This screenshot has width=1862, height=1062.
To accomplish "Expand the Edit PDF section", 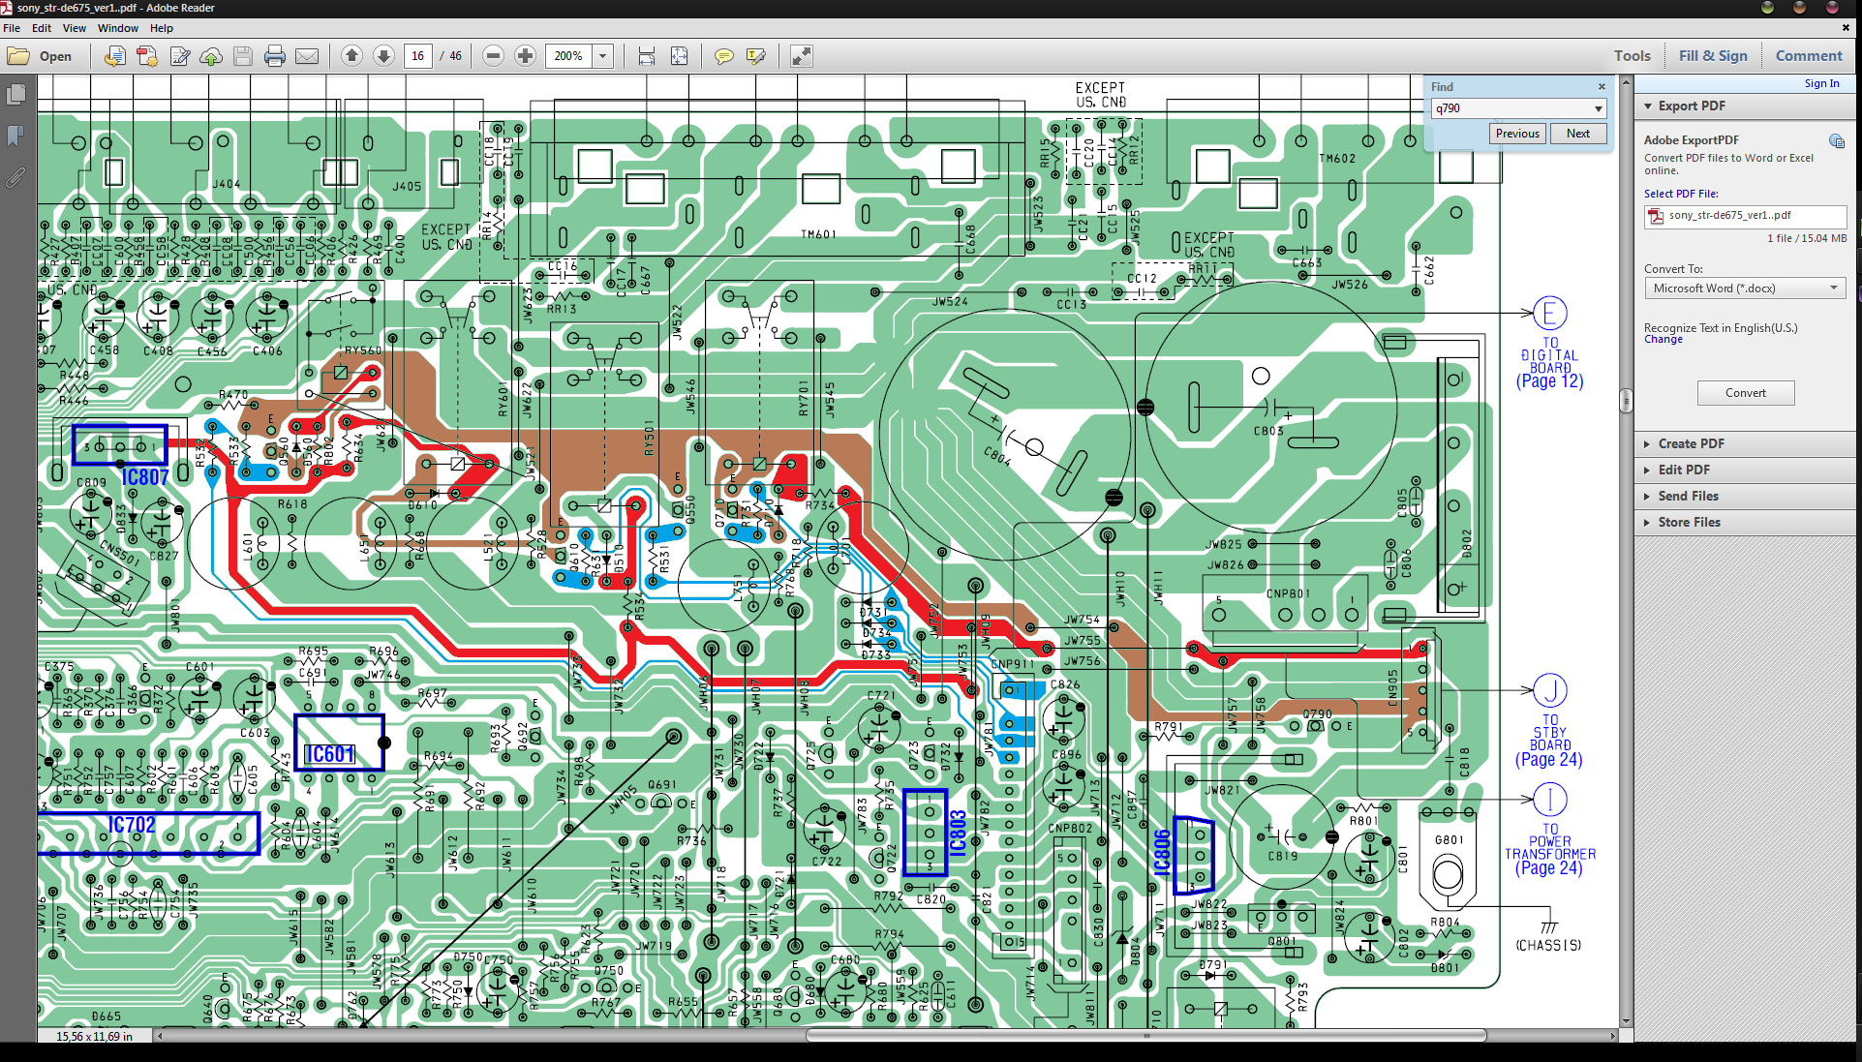I will pos(1683,470).
